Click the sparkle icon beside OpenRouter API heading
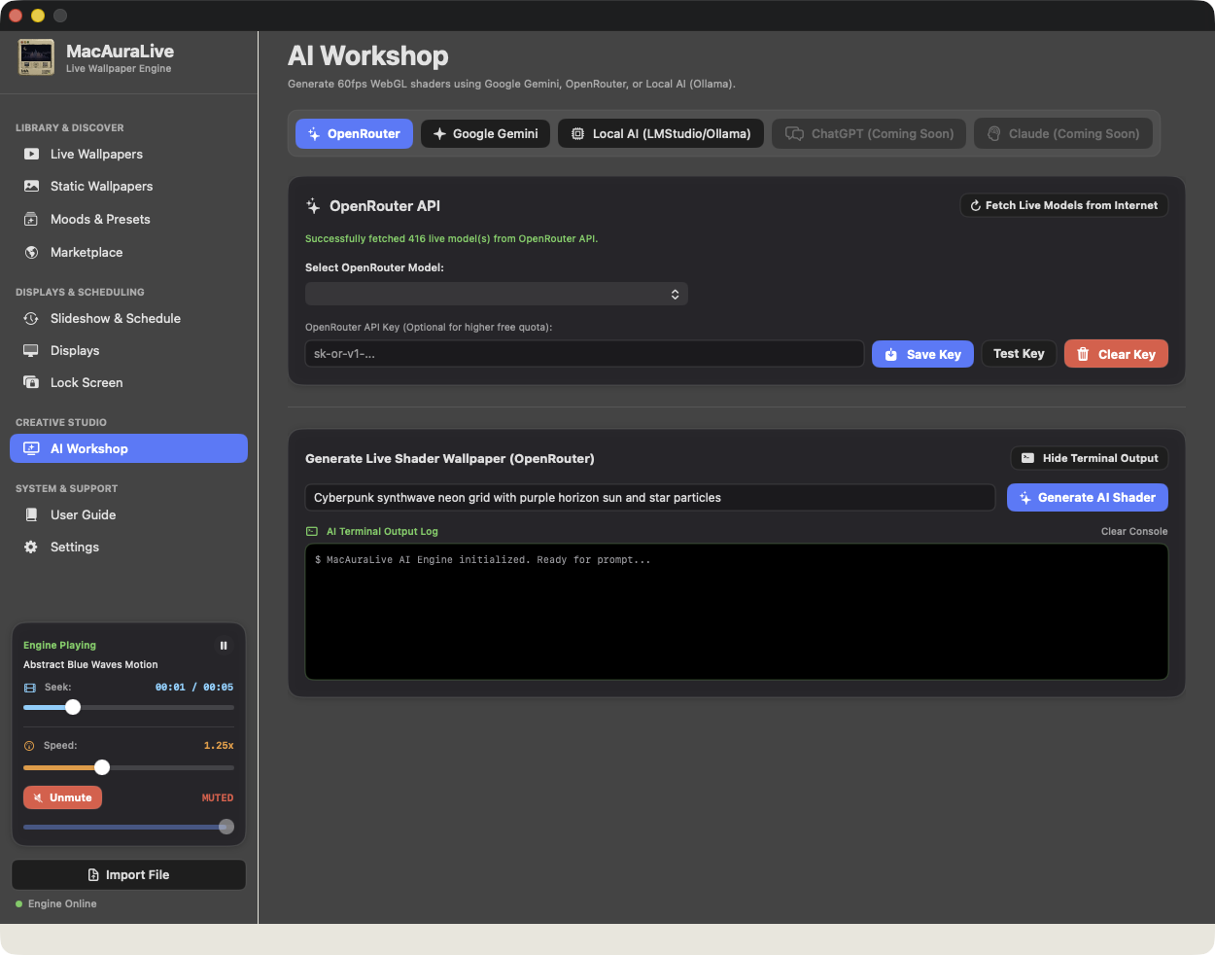The width and height of the screenshot is (1215, 955). pos(313,206)
